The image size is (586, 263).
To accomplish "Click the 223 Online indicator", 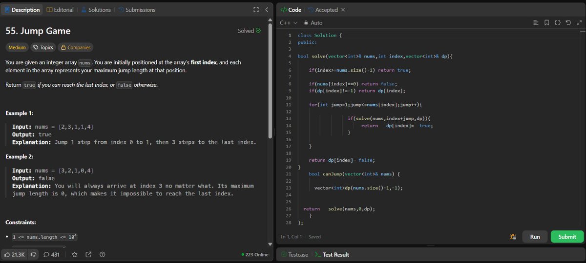I will coord(255,254).
